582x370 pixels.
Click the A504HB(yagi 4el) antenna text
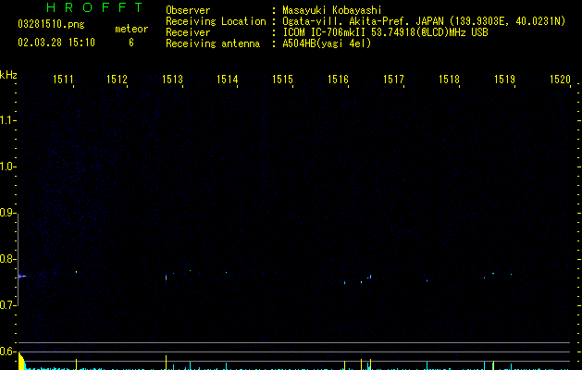pos(327,43)
